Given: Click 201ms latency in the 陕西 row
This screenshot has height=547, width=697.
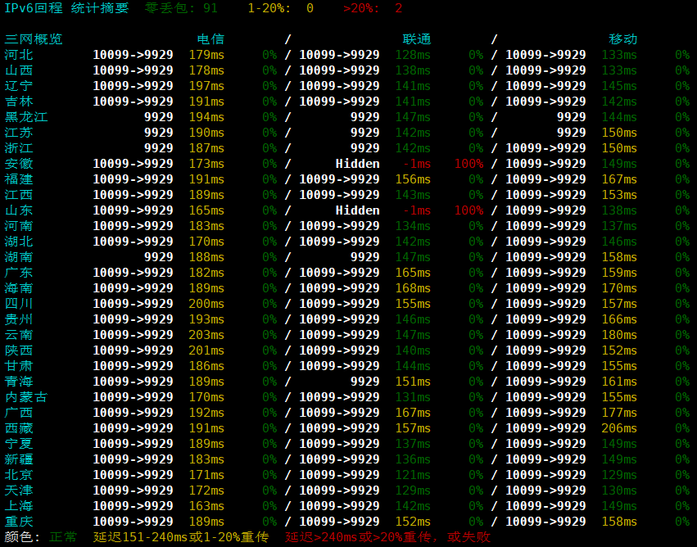Looking at the screenshot, I should pos(206,350).
